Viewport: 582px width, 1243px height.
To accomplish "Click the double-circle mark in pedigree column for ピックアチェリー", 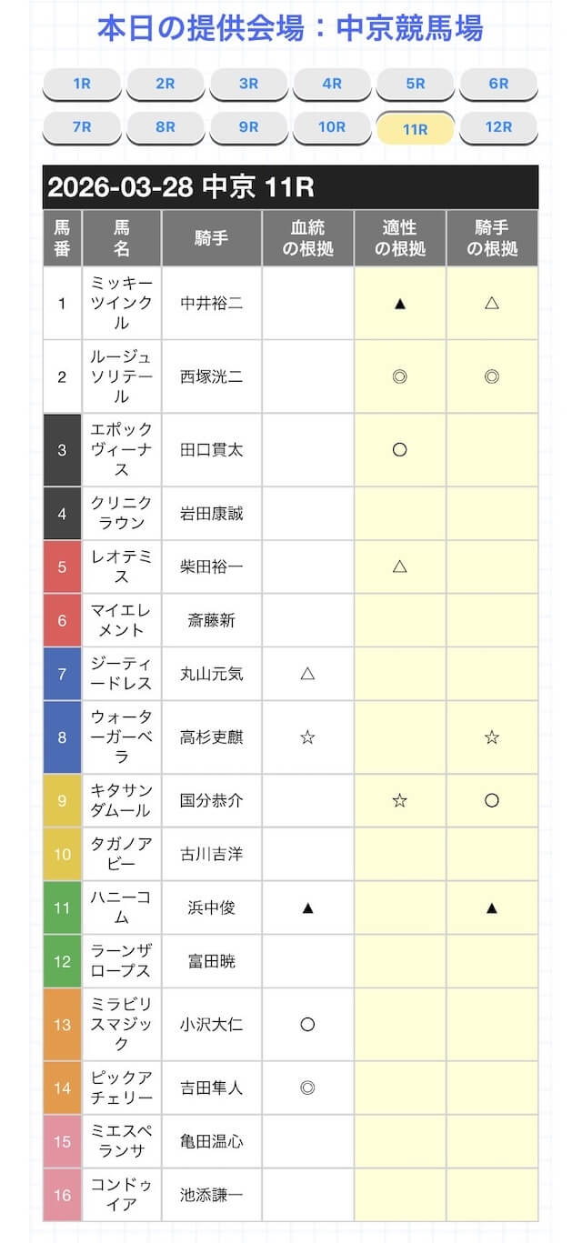I will point(307,1087).
